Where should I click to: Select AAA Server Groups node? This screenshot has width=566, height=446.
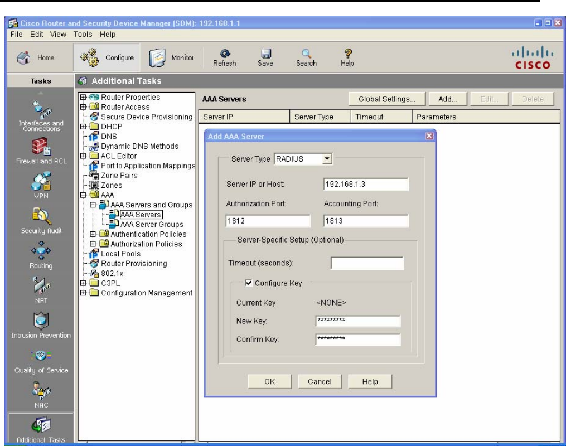(x=152, y=225)
